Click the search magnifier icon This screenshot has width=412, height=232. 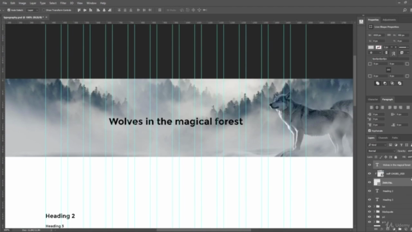(405, 10)
